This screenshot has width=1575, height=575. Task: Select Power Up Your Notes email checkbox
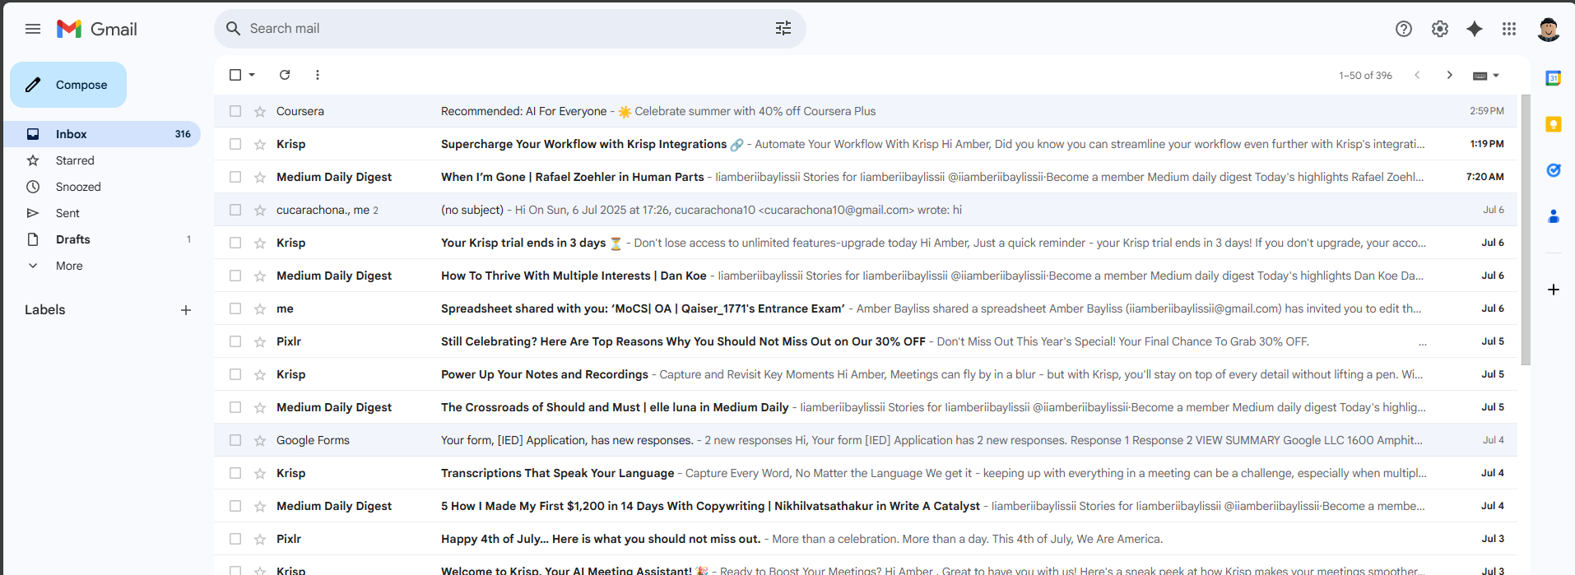[235, 374]
